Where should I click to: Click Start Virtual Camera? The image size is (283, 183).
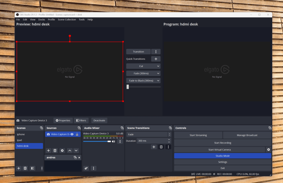click(x=219, y=150)
